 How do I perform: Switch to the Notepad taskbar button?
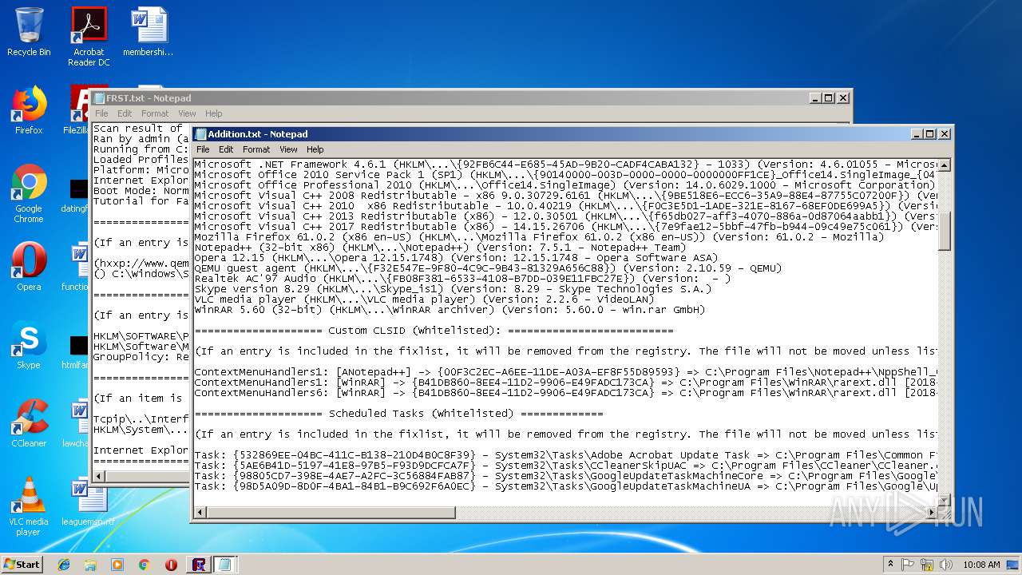click(x=224, y=565)
